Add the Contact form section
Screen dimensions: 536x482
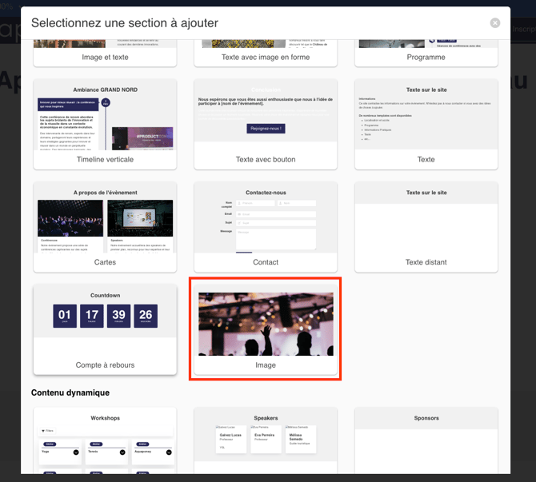point(266,227)
